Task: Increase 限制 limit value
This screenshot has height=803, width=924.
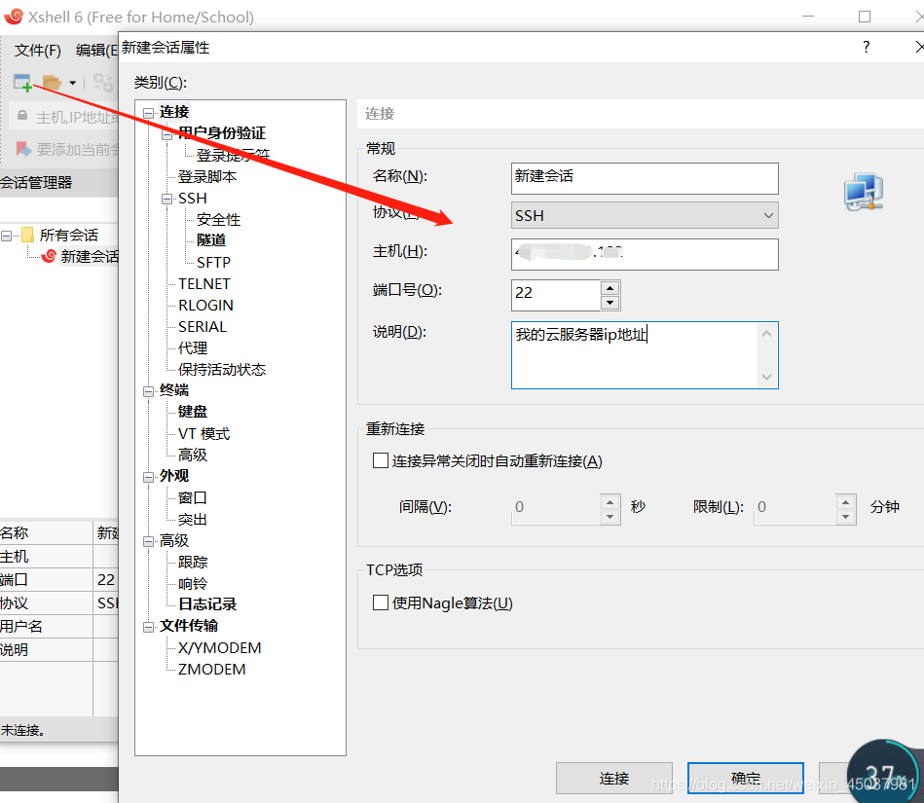Action: [x=846, y=502]
